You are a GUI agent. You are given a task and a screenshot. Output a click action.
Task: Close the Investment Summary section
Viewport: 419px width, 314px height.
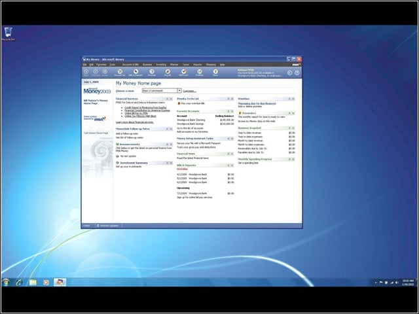pyautogui.click(x=171, y=163)
